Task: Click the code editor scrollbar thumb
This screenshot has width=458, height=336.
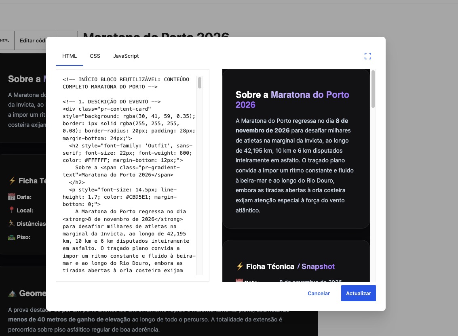Action: [200, 83]
